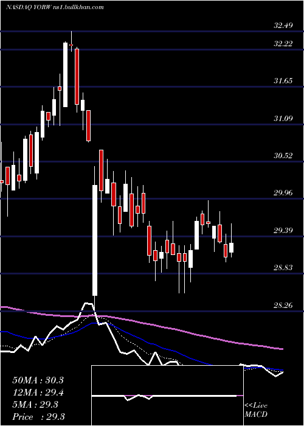
Task: Click the 31.09 price level label
Action: (283, 119)
